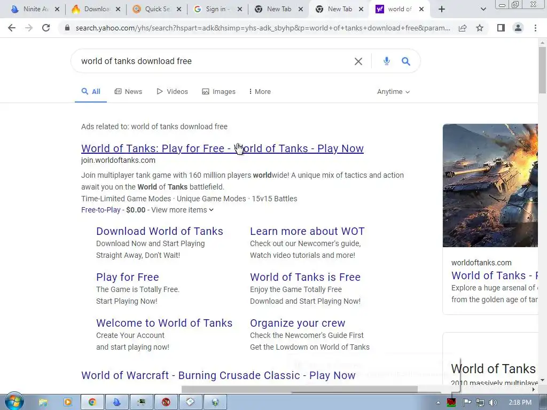
Task: Click the join.worldoftanks.com URL text
Action: pyautogui.click(x=118, y=160)
